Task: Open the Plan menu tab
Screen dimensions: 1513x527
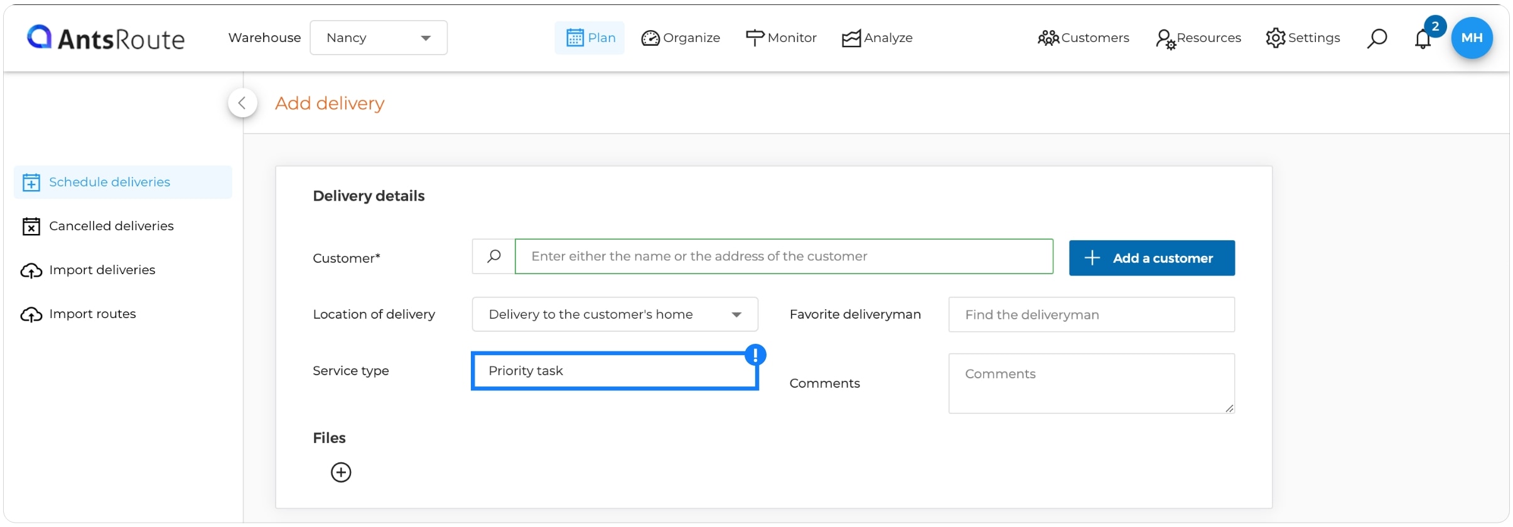Action: tap(590, 38)
